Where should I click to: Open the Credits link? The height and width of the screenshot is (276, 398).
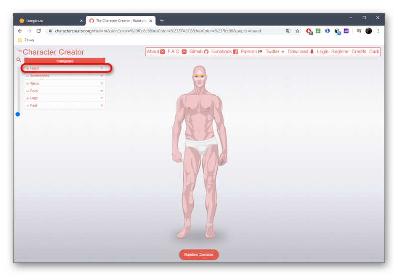coord(359,52)
